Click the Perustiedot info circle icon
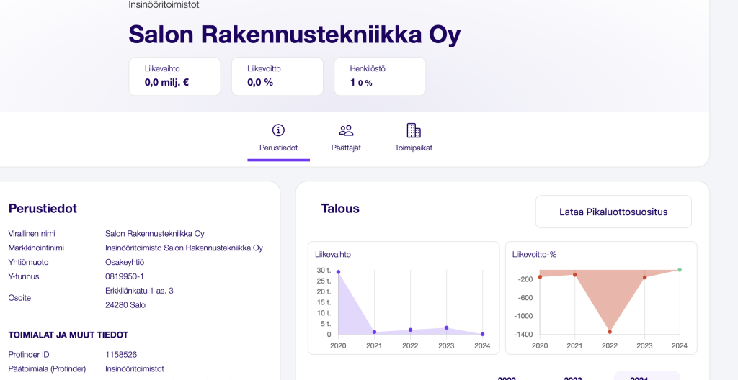738x380 pixels. (279, 130)
